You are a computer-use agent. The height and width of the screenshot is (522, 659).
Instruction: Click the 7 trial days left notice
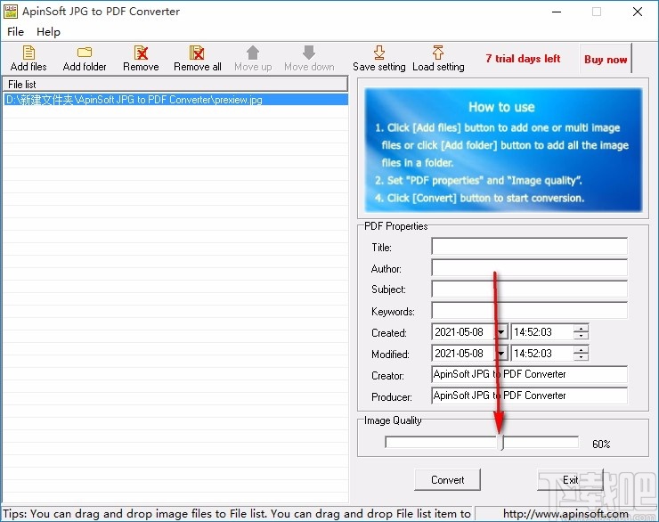pos(523,59)
